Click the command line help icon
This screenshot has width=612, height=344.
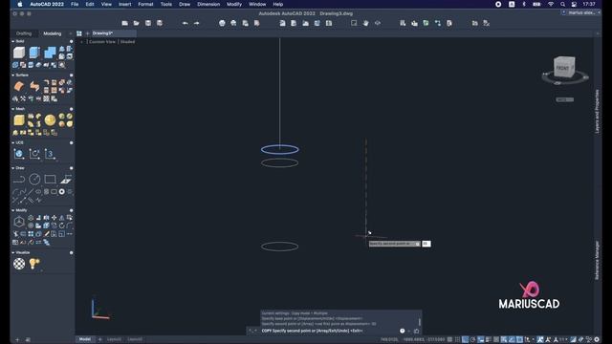coord(402,331)
